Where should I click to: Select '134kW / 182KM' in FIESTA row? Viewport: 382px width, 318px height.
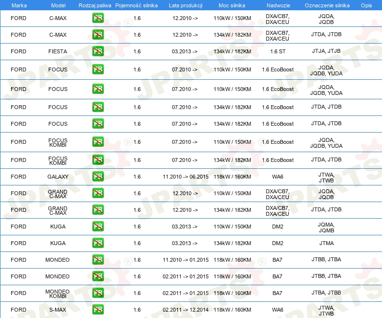click(232, 51)
